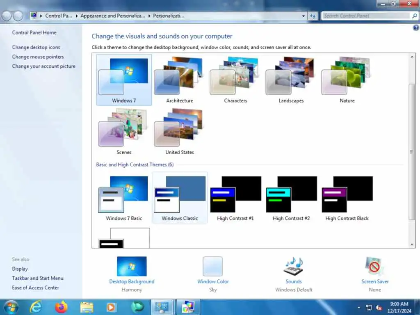This screenshot has width=420, height=315.
Task: Open the address bar history dropdown
Action: coord(303,16)
